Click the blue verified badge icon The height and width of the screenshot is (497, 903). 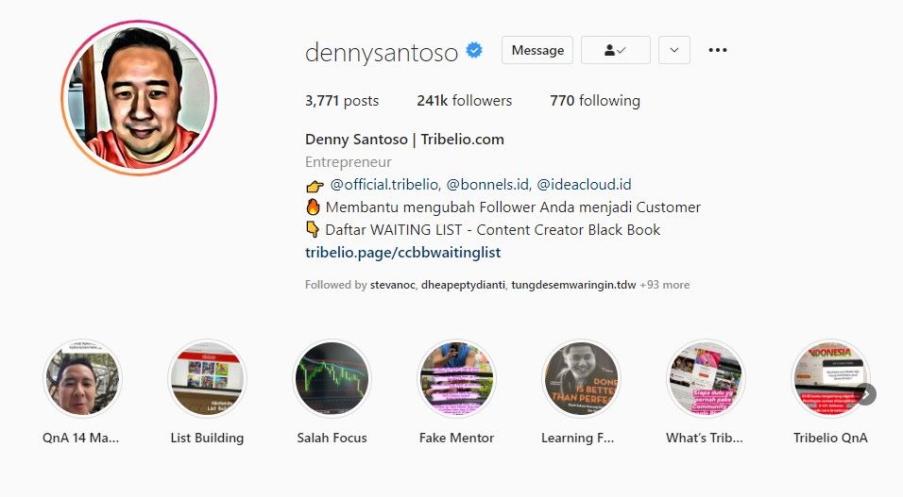474,51
